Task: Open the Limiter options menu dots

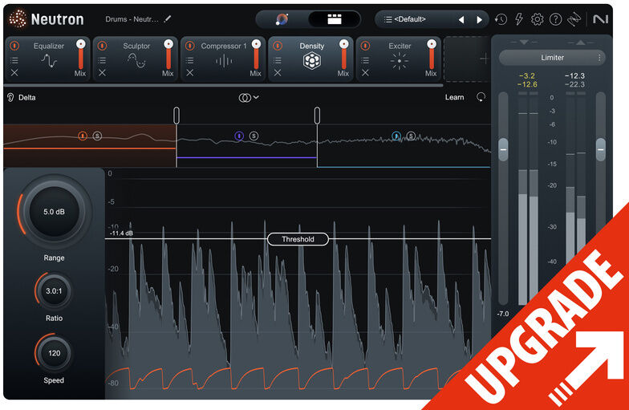Action: tap(599, 58)
